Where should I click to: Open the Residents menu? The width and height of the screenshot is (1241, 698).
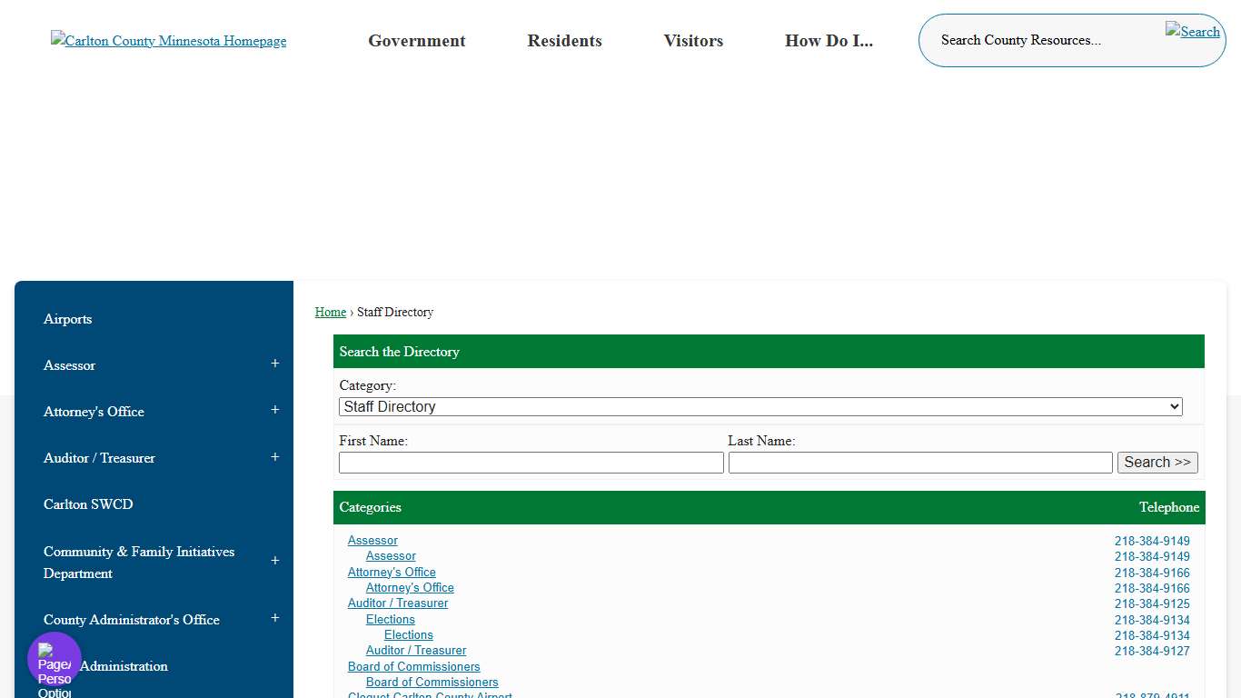click(564, 40)
